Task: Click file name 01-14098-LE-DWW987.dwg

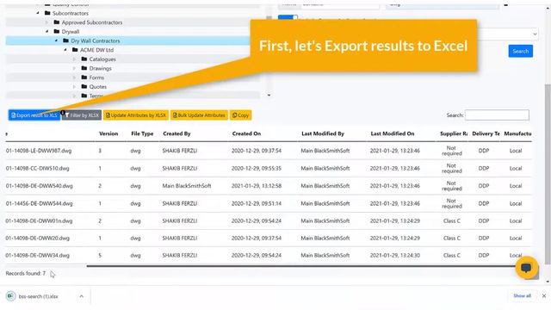Action: 39,151
